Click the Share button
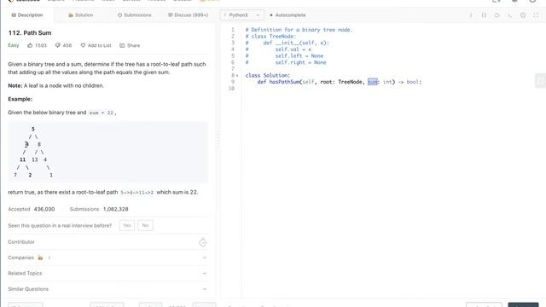The image size is (546, 307). 130,45
